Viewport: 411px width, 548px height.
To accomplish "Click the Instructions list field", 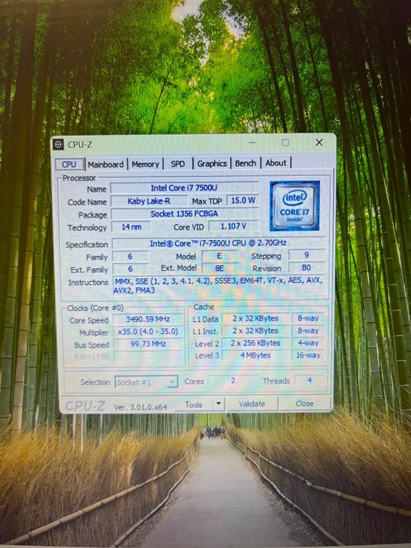I will point(219,285).
